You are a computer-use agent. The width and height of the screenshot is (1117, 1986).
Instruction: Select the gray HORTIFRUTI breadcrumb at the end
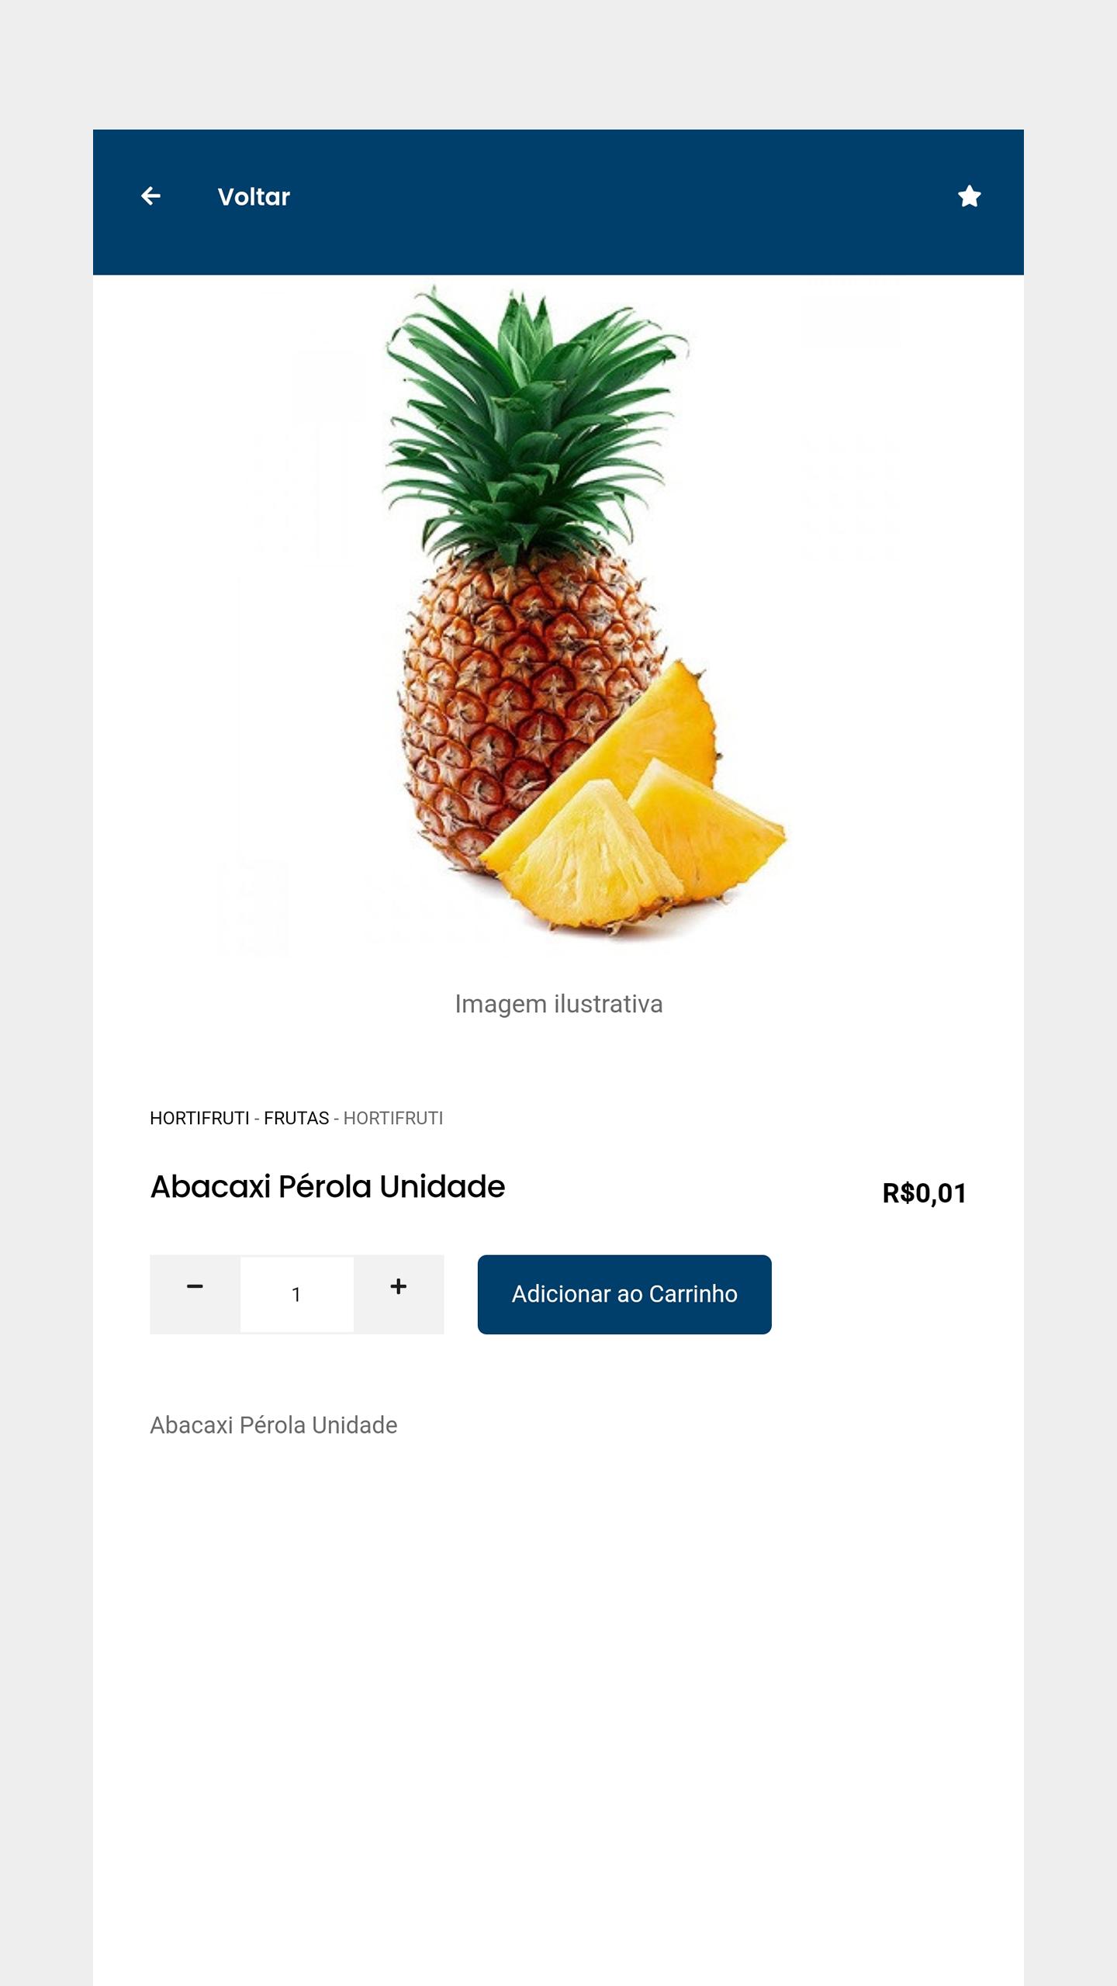coord(393,1118)
